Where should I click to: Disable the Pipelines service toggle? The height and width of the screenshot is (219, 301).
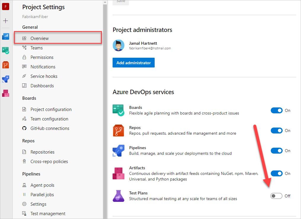(x=276, y=151)
